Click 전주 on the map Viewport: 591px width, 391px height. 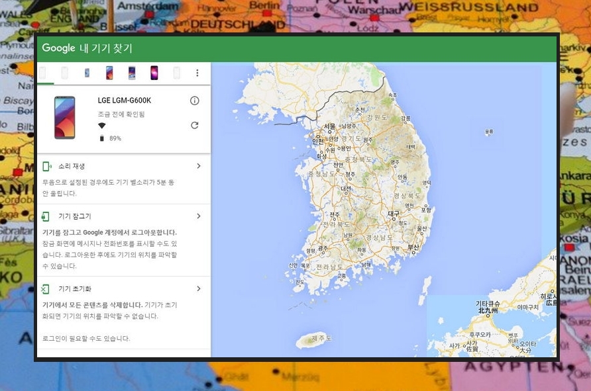coord(335,214)
